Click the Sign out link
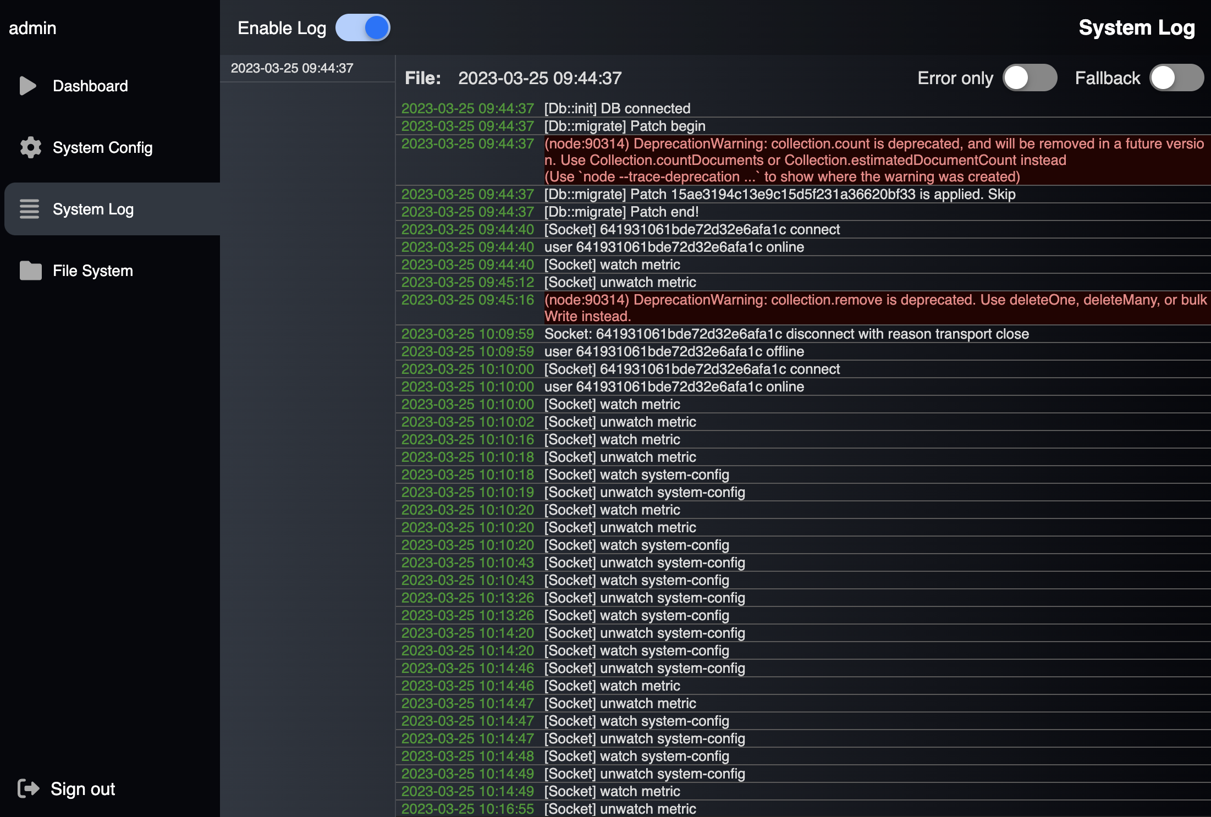This screenshot has height=817, width=1211. (x=82, y=788)
